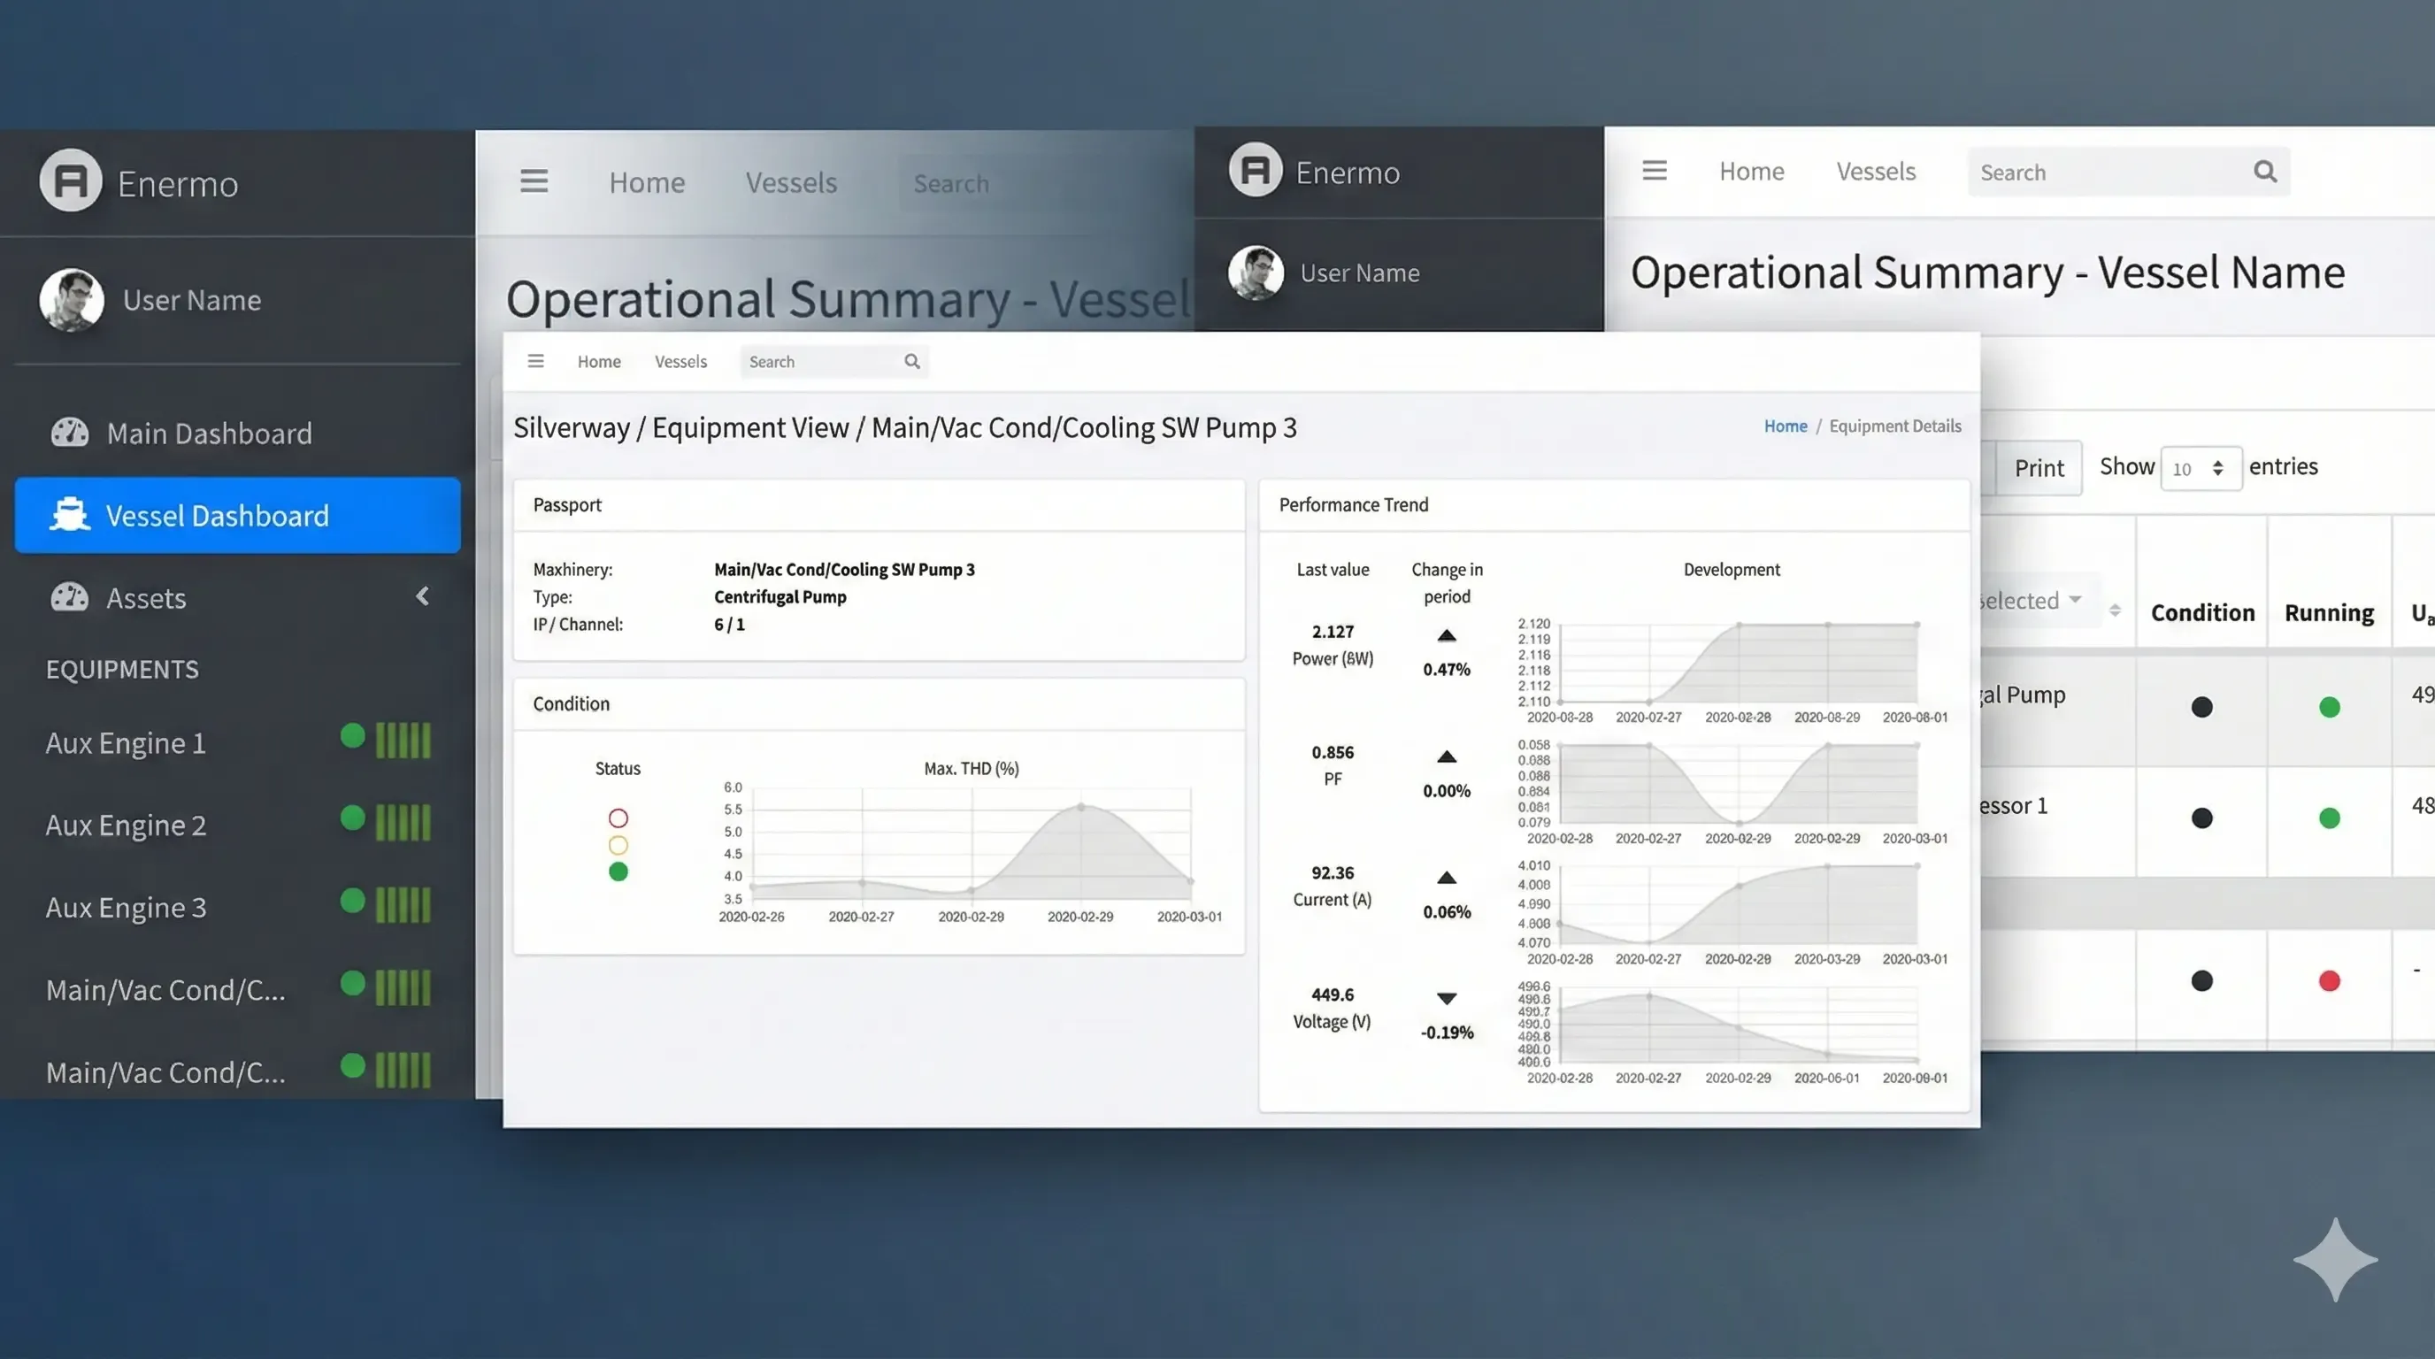2435x1359 pixels.
Task: Click the Print button
Action: coord(2039,467)
